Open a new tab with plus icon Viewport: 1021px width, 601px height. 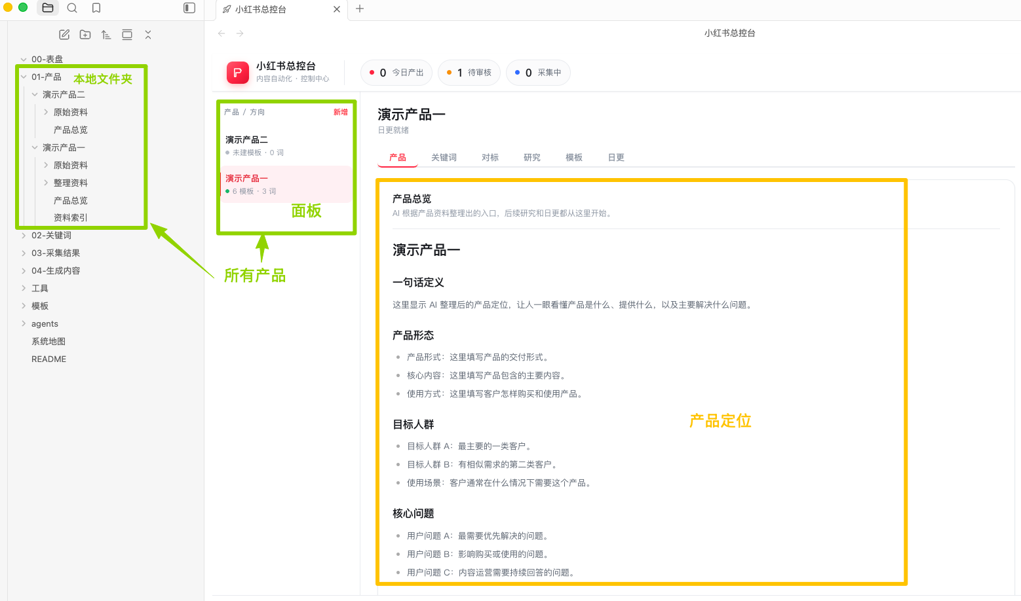360,9
